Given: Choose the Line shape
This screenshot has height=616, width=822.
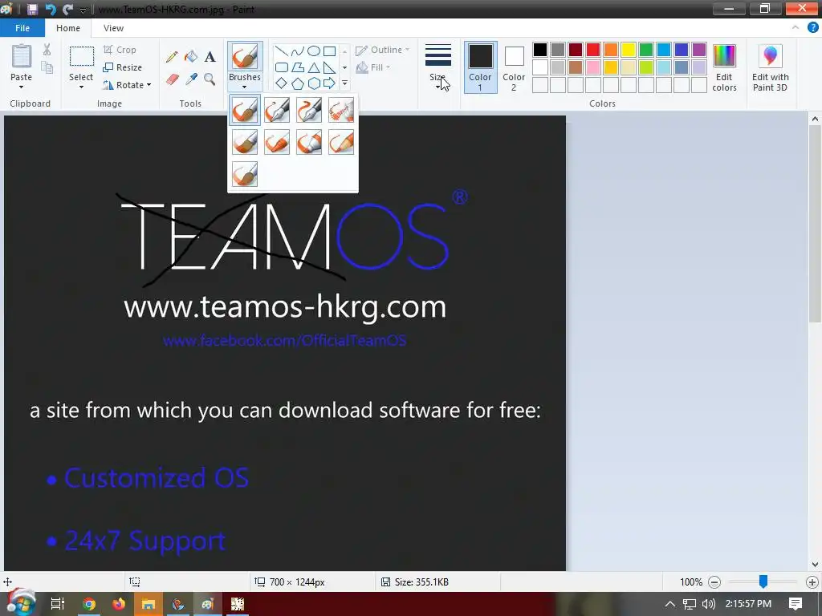Looking at the screenshot, I should pos(282,51).
